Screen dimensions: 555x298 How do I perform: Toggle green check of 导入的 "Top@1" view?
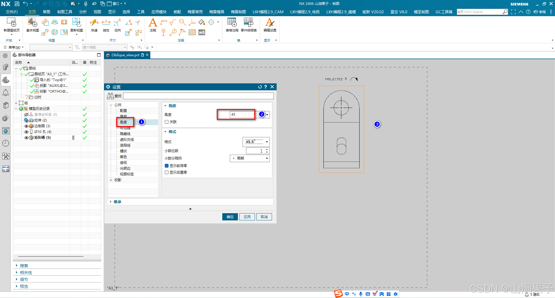tap(32, 80)
